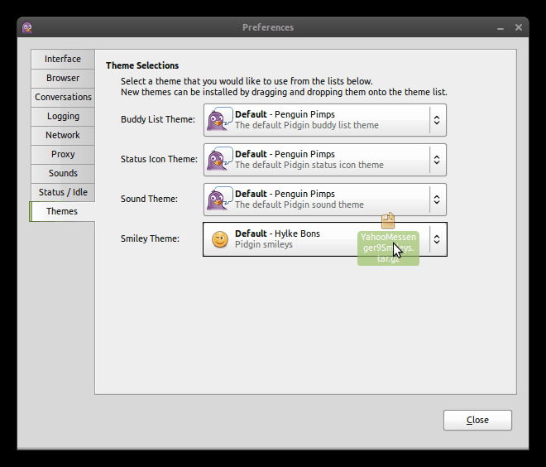Open the Sound Theme dropdown arrows
Viewport: 546px width, 467px height.
click(437, 200)
